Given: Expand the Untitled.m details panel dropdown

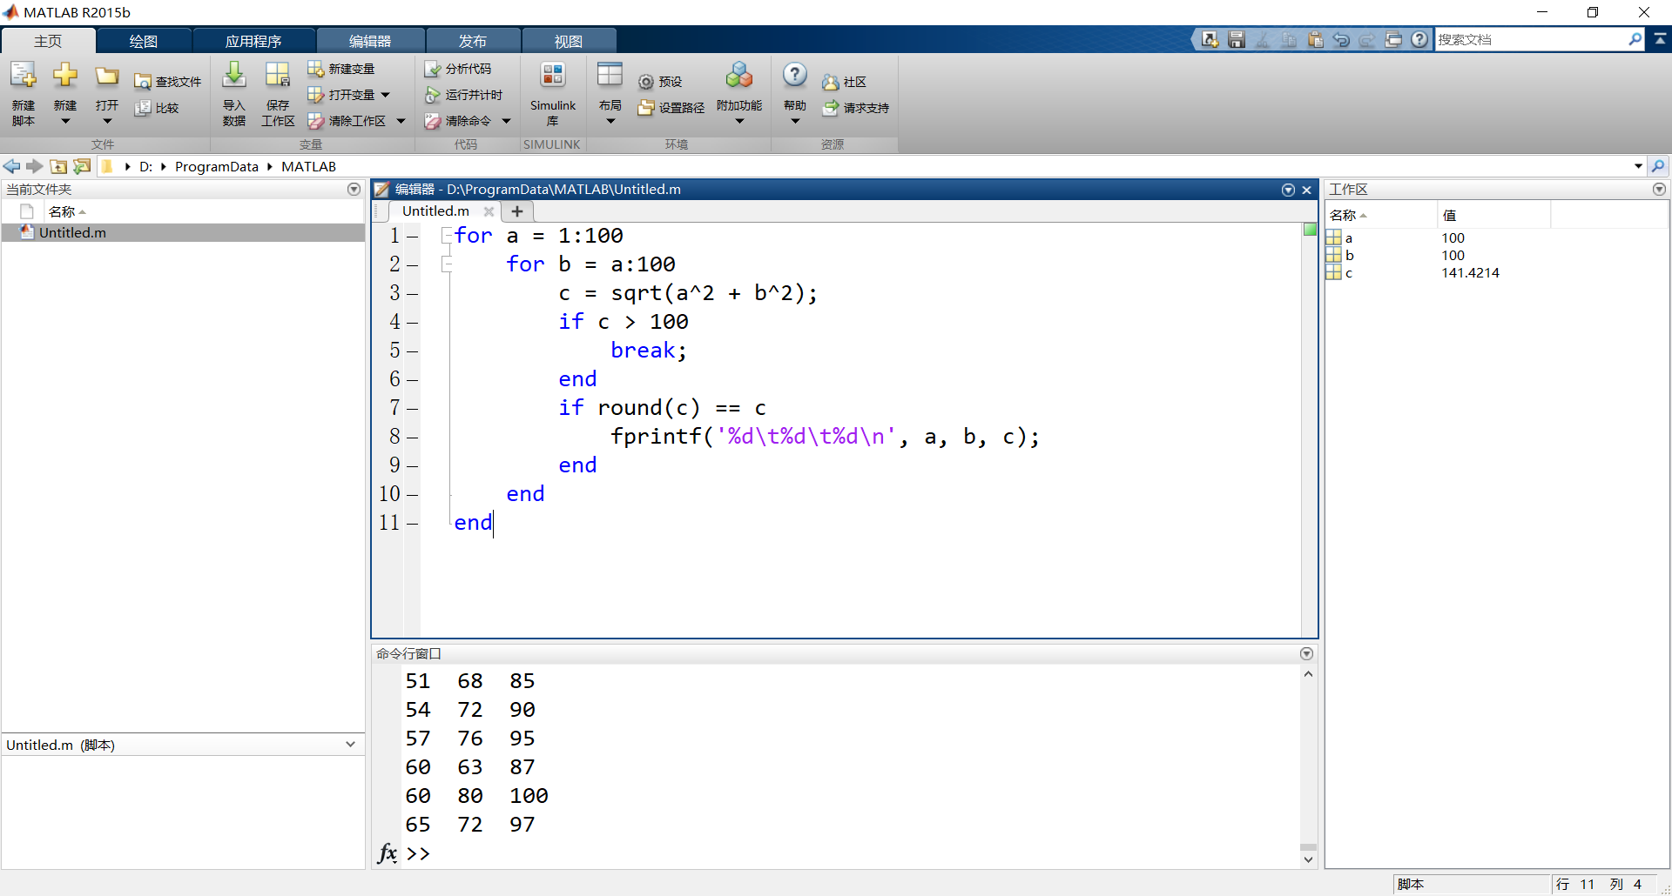Looking at the screenshot, I should pos(350,745).
